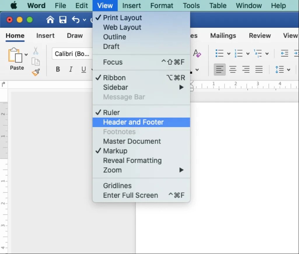Screen dimensions: 299x254
Task: Expand the Undo history dropdown arrow
Action: [85, 20]
